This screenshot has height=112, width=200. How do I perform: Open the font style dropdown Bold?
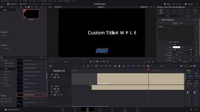tap(183, 44)
